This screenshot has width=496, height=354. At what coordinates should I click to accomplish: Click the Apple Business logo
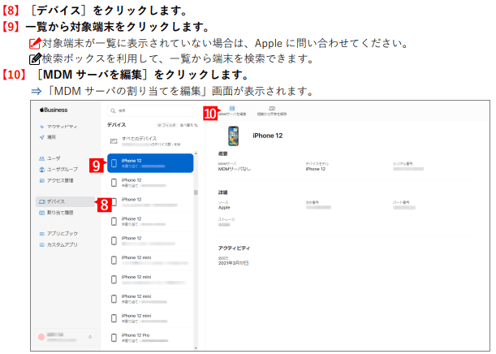click(54, 110)
